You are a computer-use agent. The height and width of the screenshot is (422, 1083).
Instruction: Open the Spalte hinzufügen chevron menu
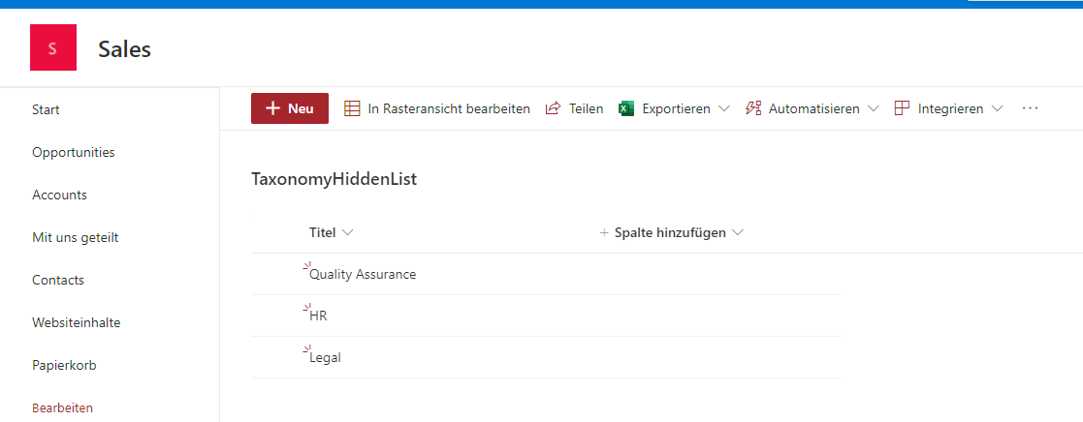(x=738, y=233)
